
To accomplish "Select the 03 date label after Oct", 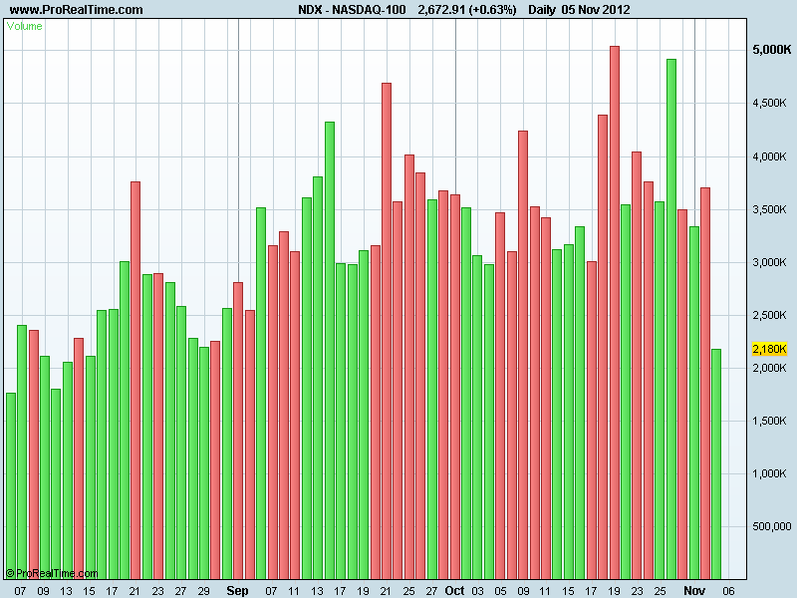I will click(477, 591).
